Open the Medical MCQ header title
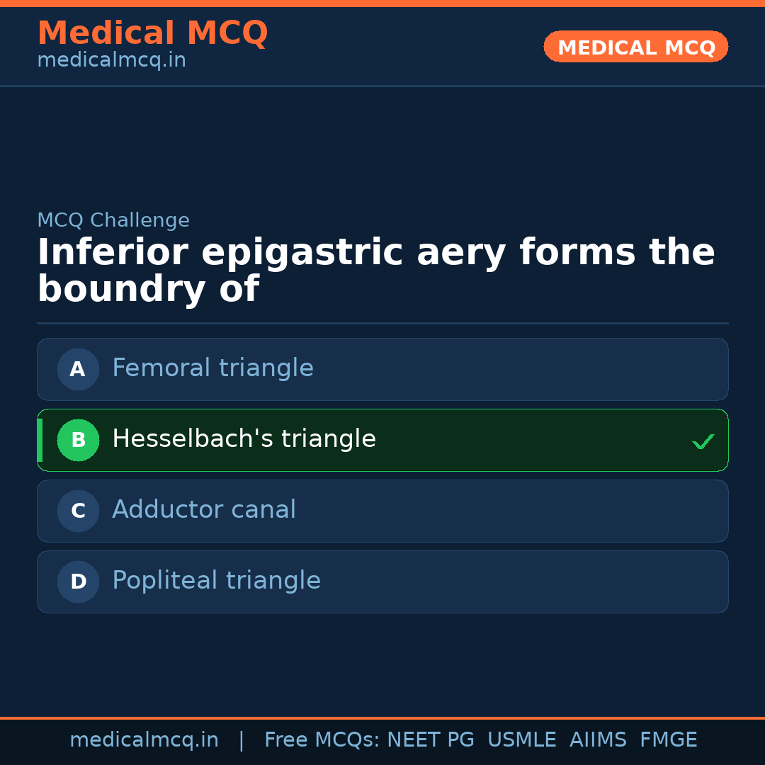Screen dimensions: 765x765 [x=152, y=33]
